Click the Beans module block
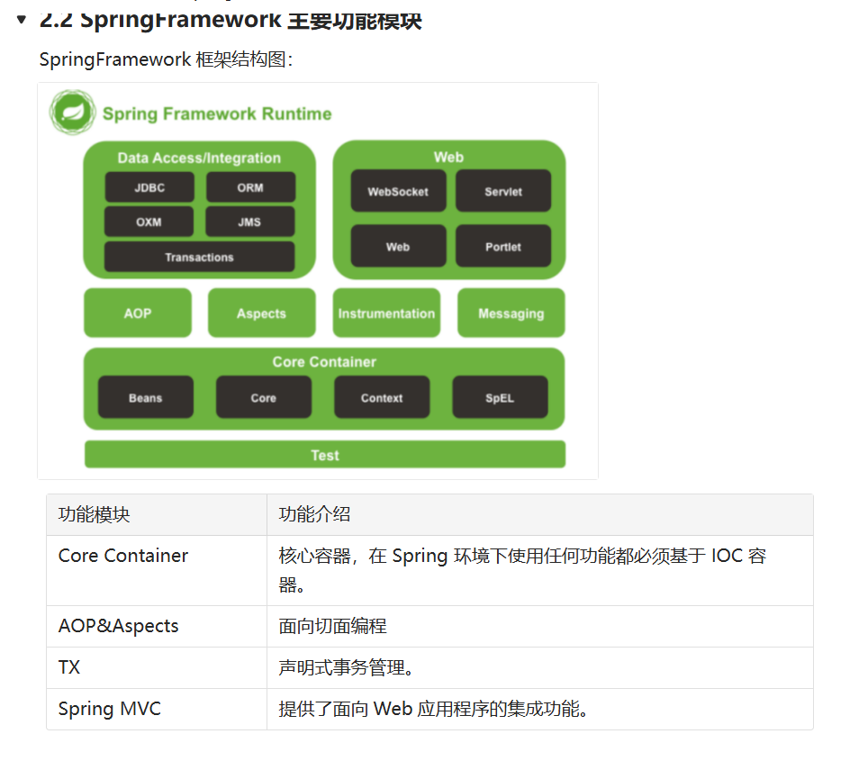 tap(146, 397)
